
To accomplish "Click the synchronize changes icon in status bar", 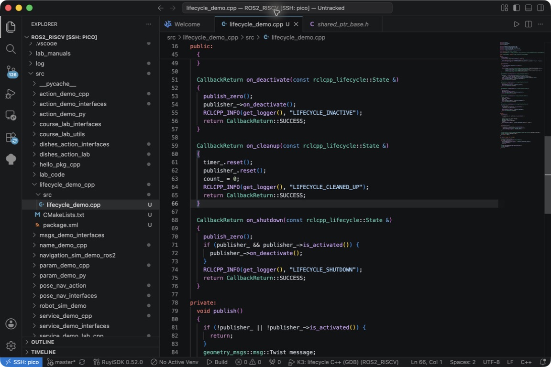I will 82,362.
